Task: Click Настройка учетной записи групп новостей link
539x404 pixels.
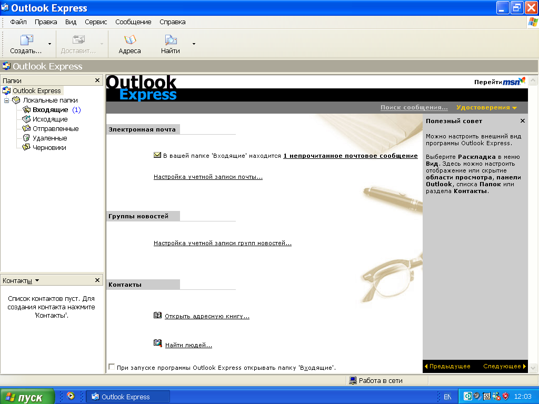Action: point(223,243)
